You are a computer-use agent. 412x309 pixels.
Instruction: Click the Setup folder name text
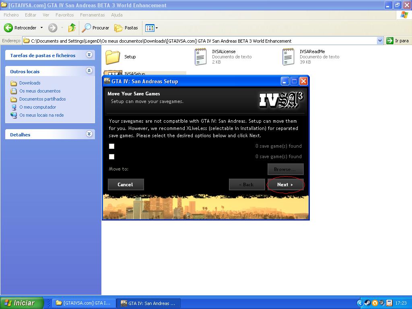point(130,57)
